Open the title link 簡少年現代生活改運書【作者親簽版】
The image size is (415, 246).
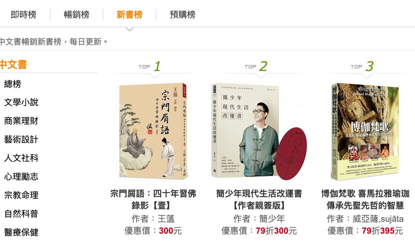click(x=259, y=200)
